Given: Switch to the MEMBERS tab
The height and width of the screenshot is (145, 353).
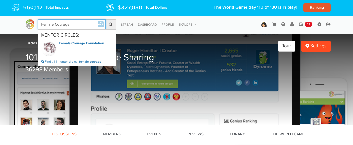Looking at the screenshot, I should pyautogui.click(x=112, y=134).
